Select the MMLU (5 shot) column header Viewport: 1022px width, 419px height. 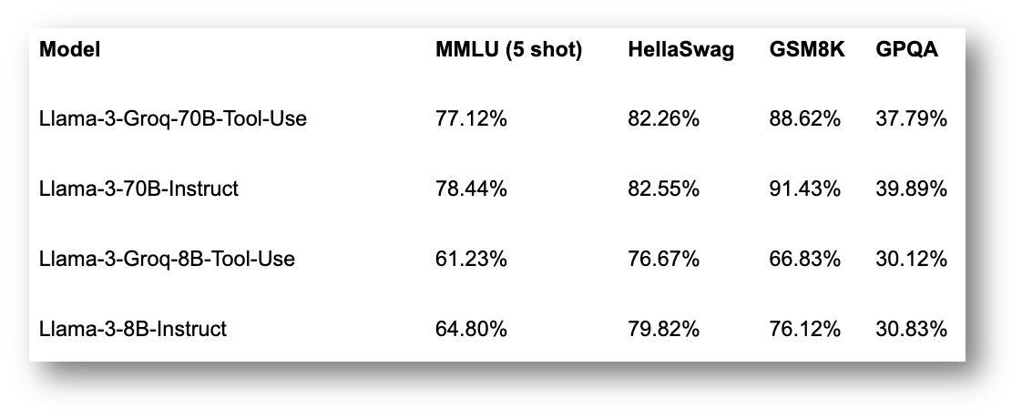click(508, 50)
